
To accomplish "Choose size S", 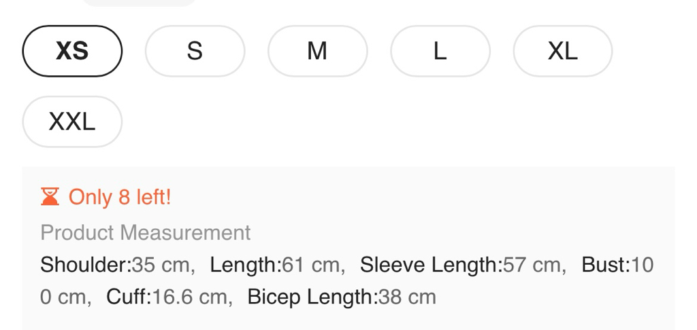I will (195, 51).
